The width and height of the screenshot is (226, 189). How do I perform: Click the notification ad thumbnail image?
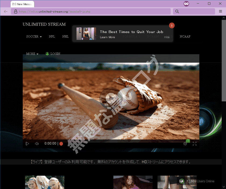tap(86, 34)
